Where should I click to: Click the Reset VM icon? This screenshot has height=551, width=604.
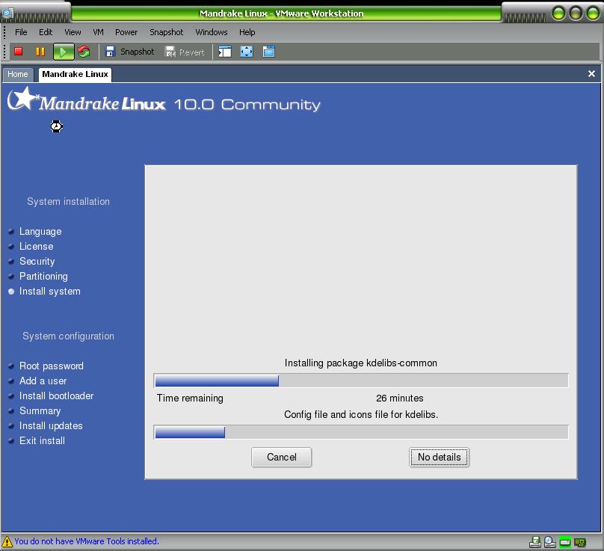click(x=84, y=52)
